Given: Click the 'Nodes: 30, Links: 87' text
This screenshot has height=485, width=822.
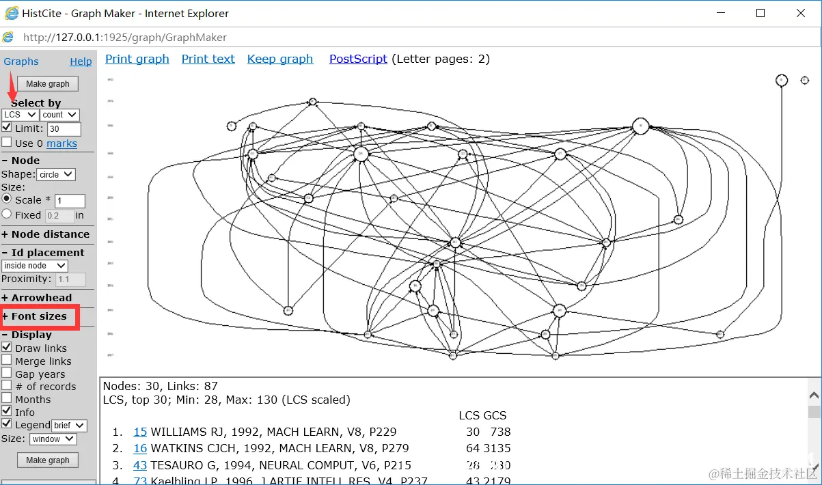Looking at the screenshot, I should click(161, 386).
